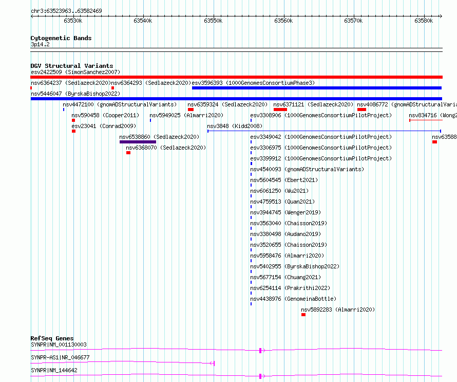Open the nsv6359324 Sedlazeck2020 label
Screen dimensions: 457x382
[227, 104]
